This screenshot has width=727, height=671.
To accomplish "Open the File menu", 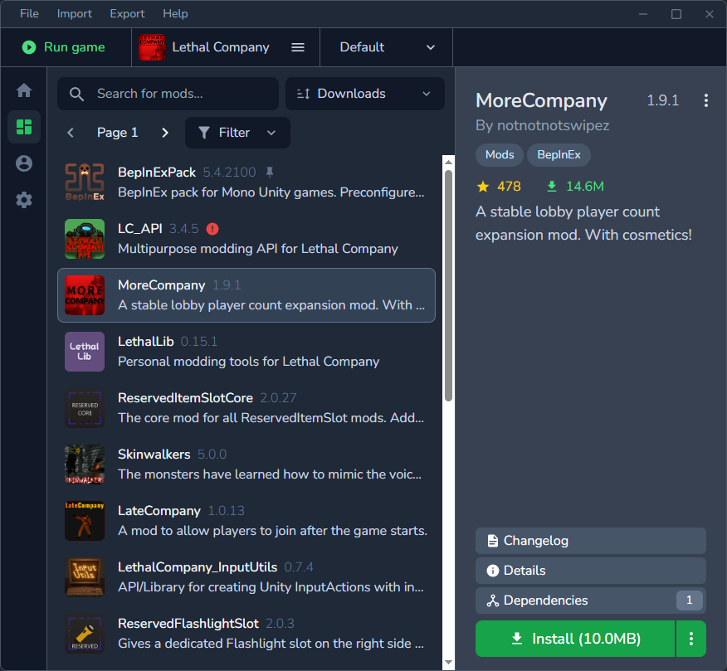I will (29, 14).
